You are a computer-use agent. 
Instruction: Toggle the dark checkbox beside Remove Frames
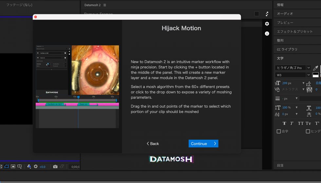256,14
